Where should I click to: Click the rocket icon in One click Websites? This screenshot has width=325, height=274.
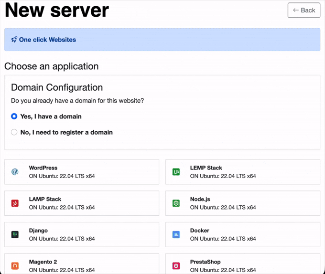(x=14, y=40)
